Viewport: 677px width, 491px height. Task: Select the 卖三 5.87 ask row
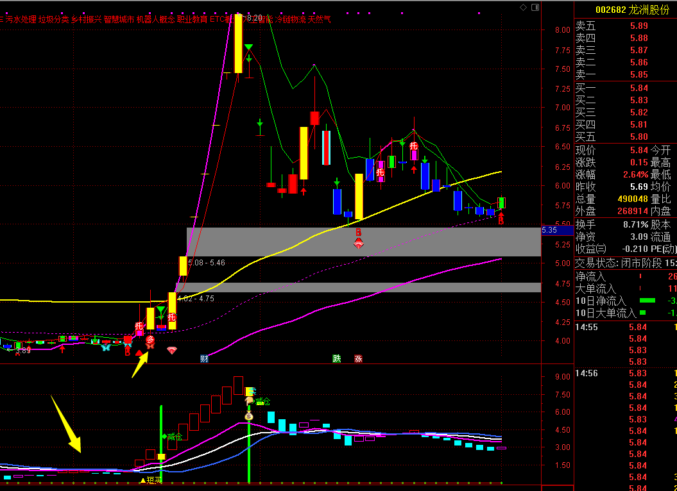pos(626,50)
